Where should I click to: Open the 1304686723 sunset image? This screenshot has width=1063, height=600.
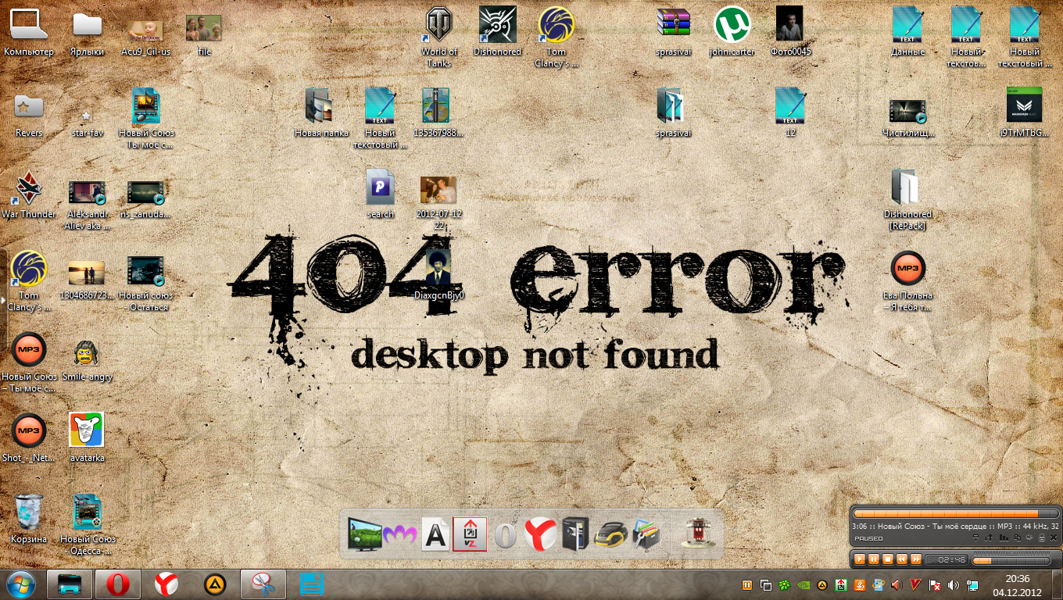tap(87, 280)
